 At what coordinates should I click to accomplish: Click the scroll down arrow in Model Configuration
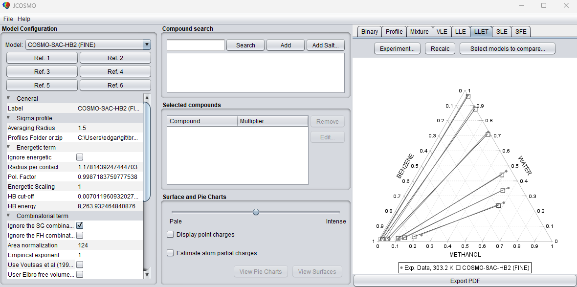(x=147, y=274)
